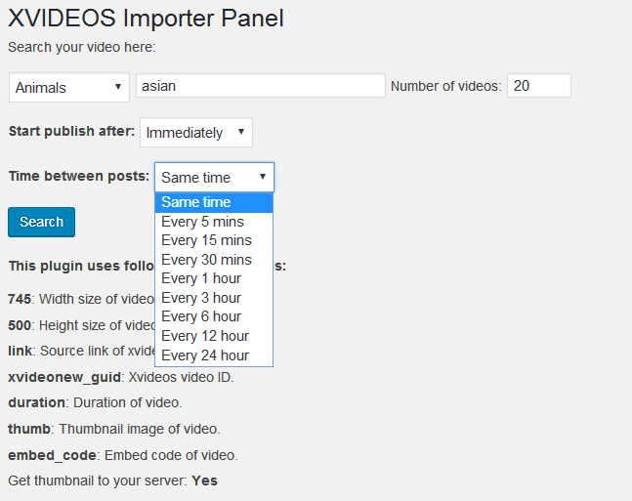The height and width of the screenshot is (501, 632).
Task: Select Every 5 mins option
Action: (214, 222)
